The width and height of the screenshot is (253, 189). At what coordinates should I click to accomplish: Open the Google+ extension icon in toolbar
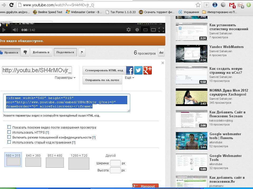click(241, 5)
